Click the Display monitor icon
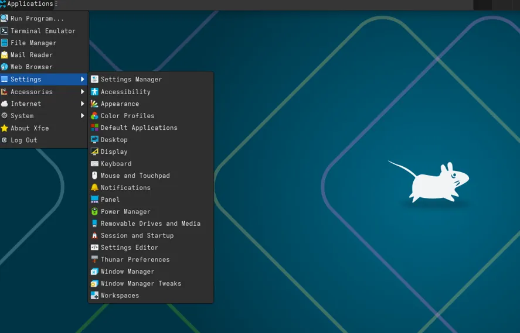 tap(94, 152)
